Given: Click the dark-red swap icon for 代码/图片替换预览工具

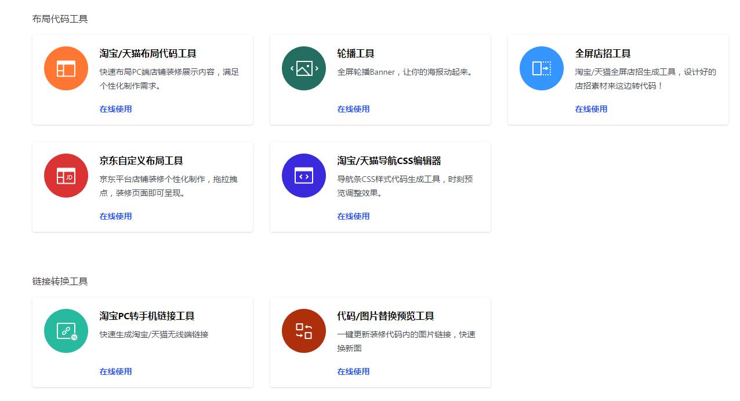Looking at the screenshot, I should pyautogui.click(x=303, y=331).
